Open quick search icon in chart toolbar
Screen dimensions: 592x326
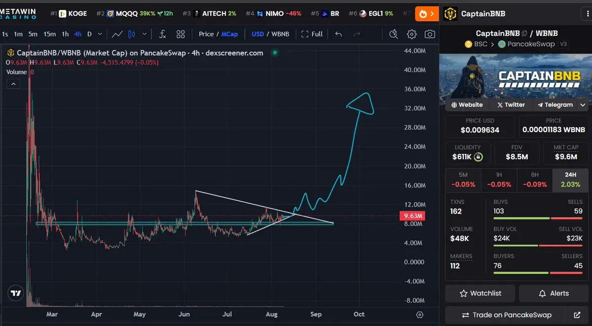coord(394,34)
